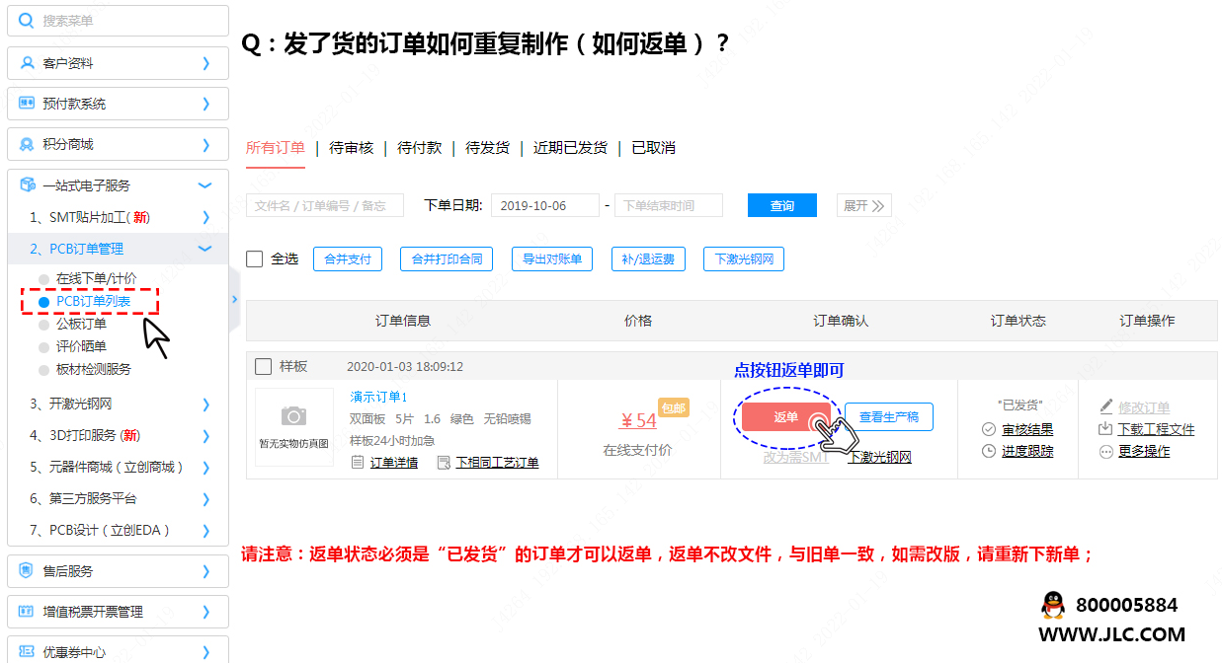Open the 近期已发货 tab

click(570, 148)
